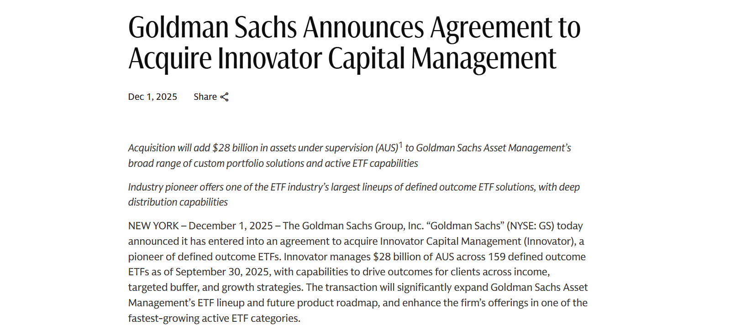The height and width of the screenshot is (330, 741).
Task: Click the italic line starting "Industry pioneer offers"
Action: pos(353,187)
